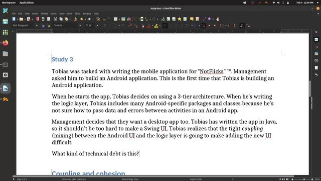Screen dimensions: 321x181
Task: Click the Redo arrow
Action: (x=89, y=19)
